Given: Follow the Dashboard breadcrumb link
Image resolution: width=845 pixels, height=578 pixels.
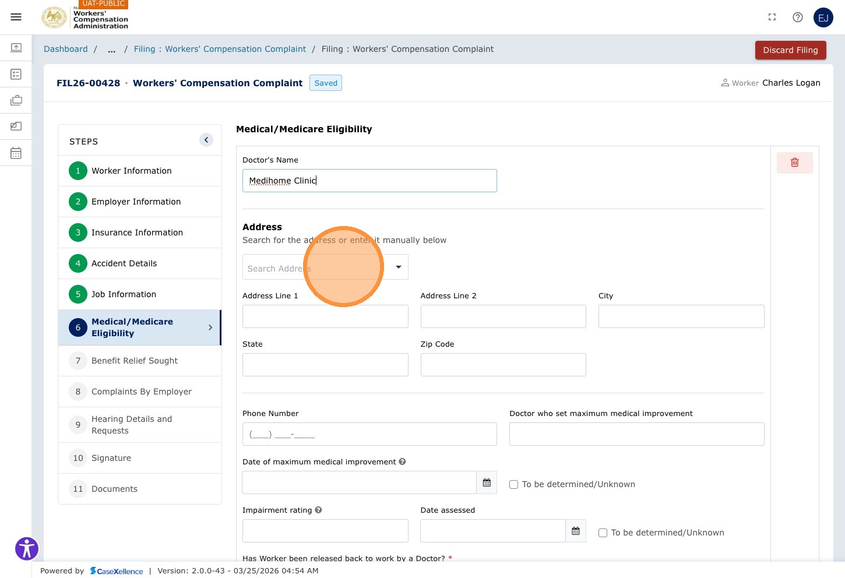Looking at the screenshot, I should click(x=66, y=49).
